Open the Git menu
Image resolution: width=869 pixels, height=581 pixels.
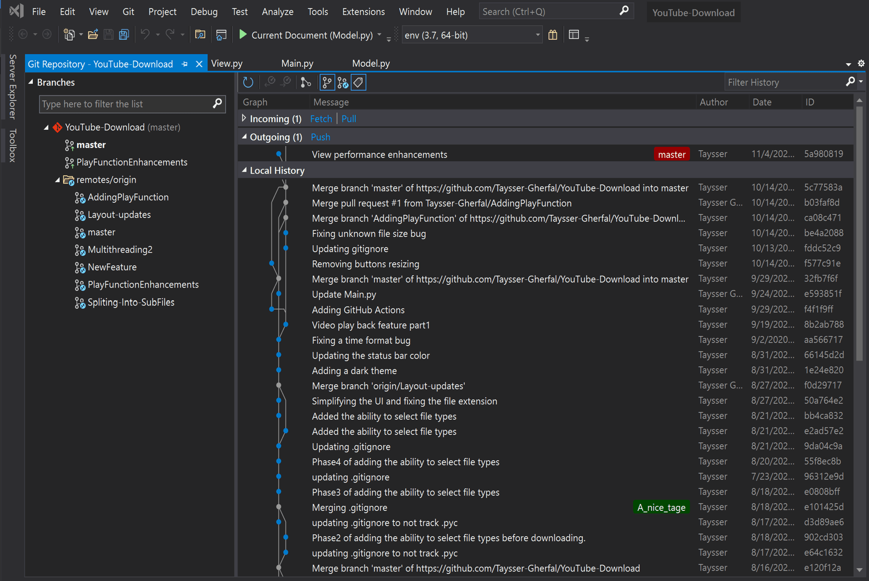point(128,11)
